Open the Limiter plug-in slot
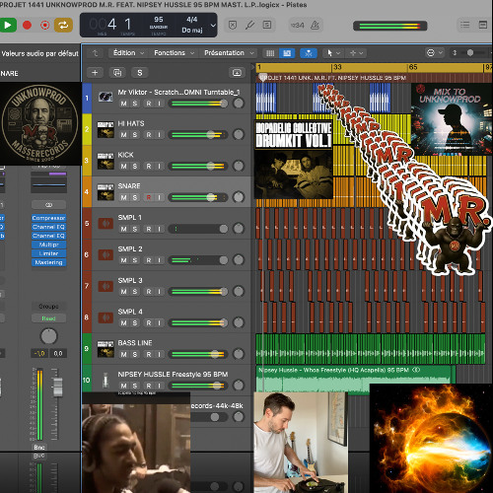Image resolution: width=493 pixels, height=493 pixels. [x=48, y=253]
